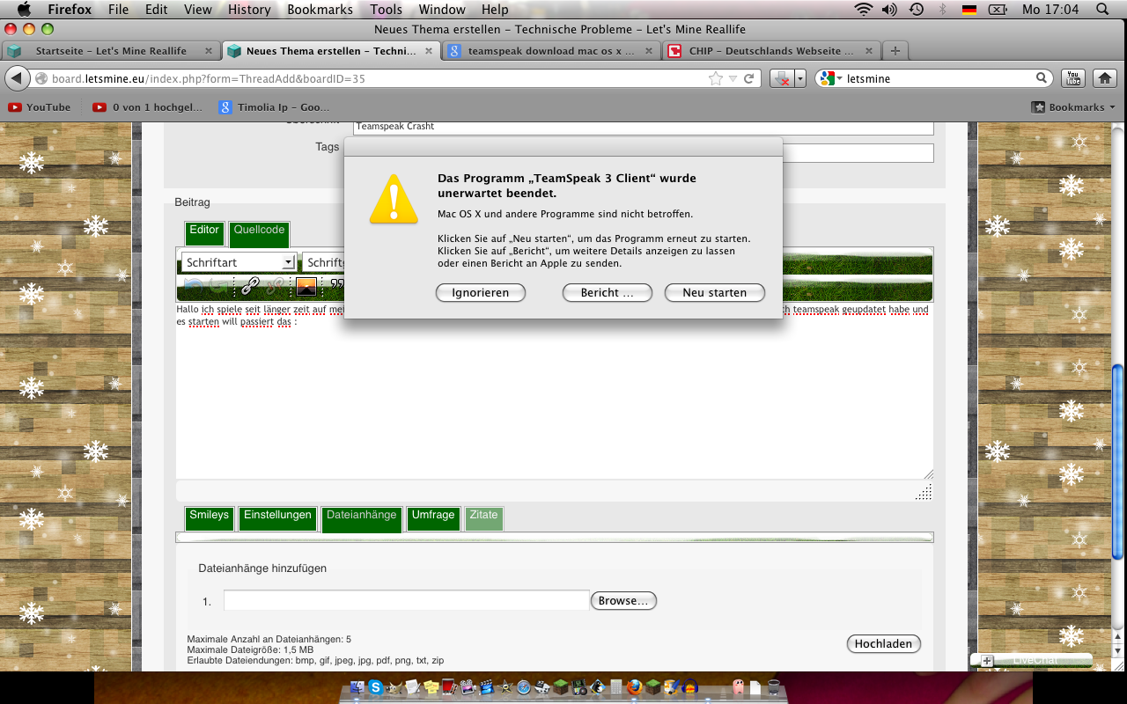
Task: Click the quote icon in editor toolbar
Action: click(x=335, y=285)
